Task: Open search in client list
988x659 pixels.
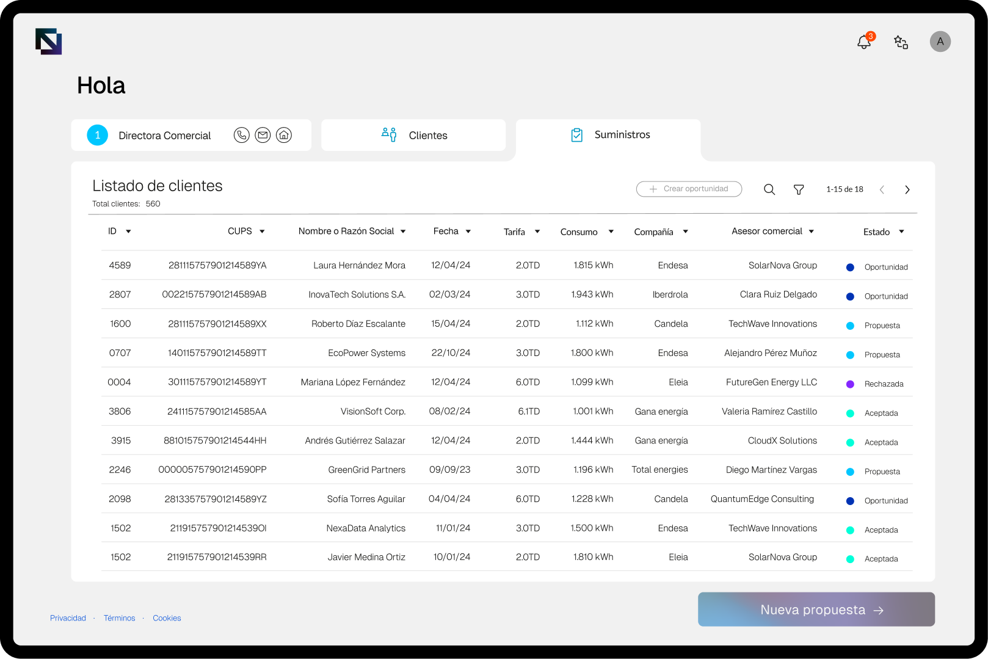Action: pyautogui.click(x=769, y=189)
